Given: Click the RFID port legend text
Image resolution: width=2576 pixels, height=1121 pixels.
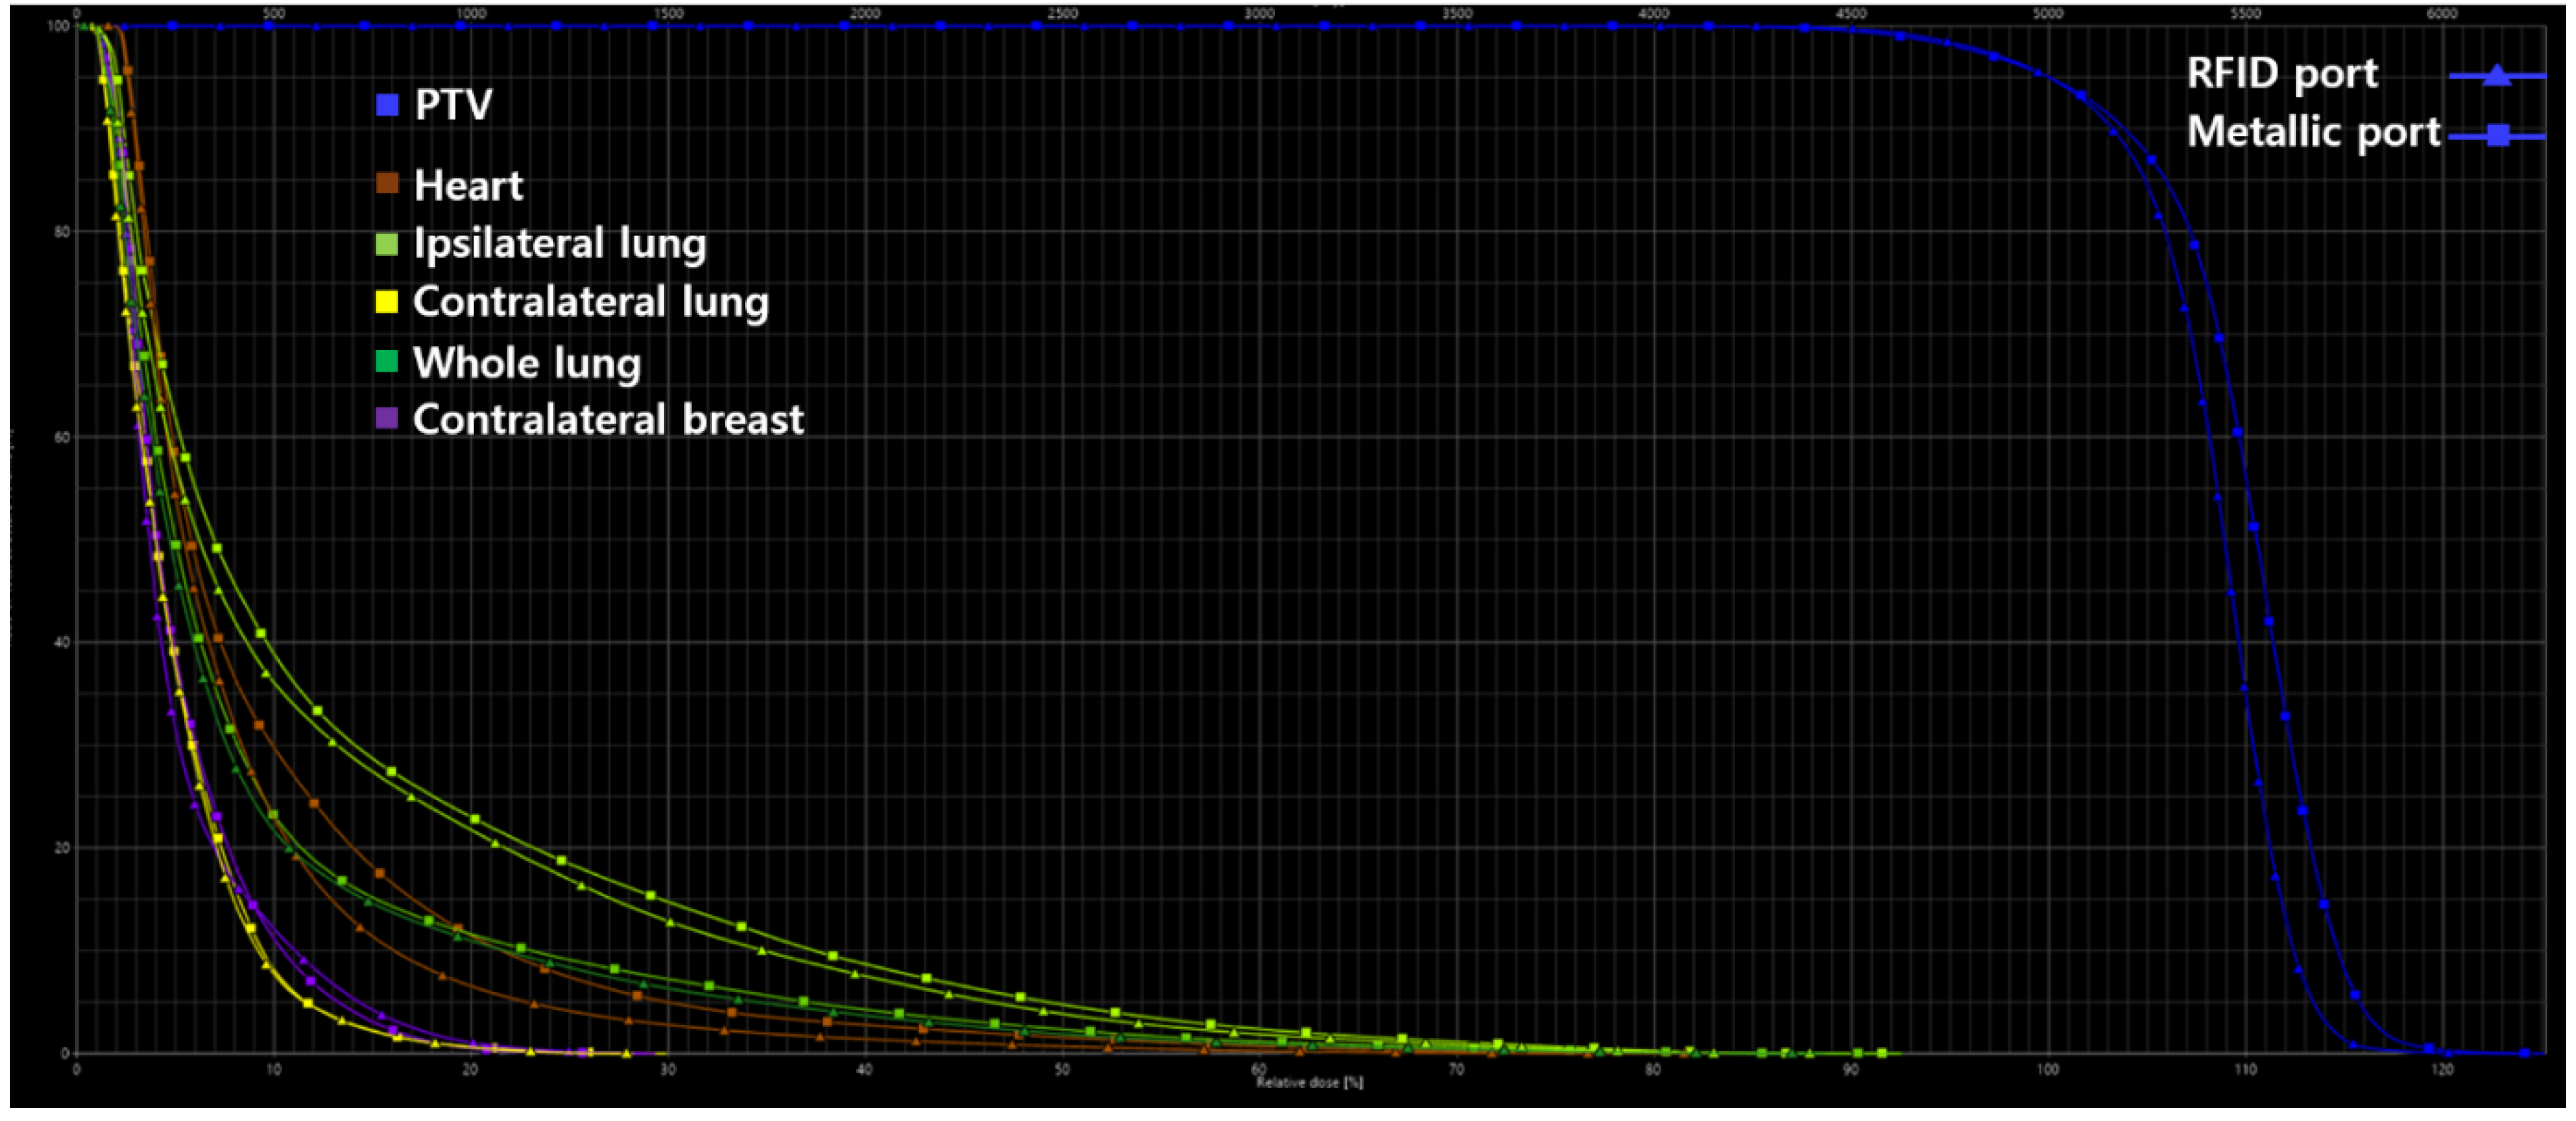Looking at the screenshot, I should (x=2282, y=74).
